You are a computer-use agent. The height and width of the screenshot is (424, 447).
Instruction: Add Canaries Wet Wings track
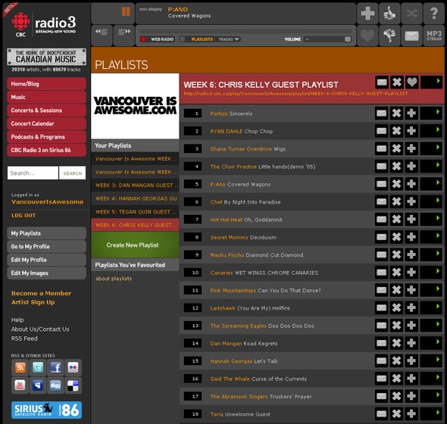[x=411, y=272]
